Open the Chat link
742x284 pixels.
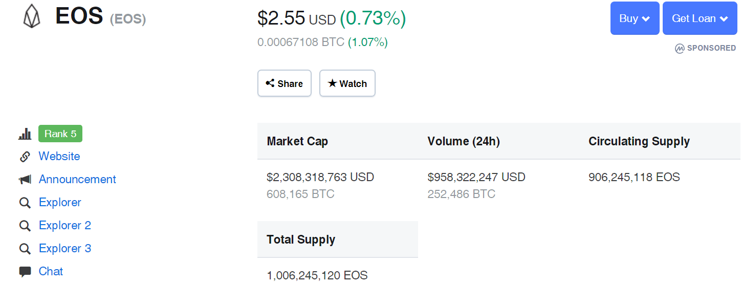(x=51, y=271)
